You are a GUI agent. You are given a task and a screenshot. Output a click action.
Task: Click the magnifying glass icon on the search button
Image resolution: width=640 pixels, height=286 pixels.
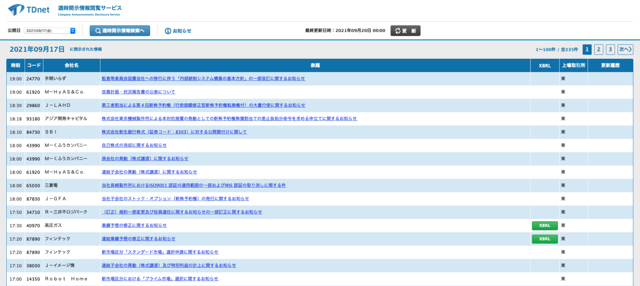coord(98,30)
